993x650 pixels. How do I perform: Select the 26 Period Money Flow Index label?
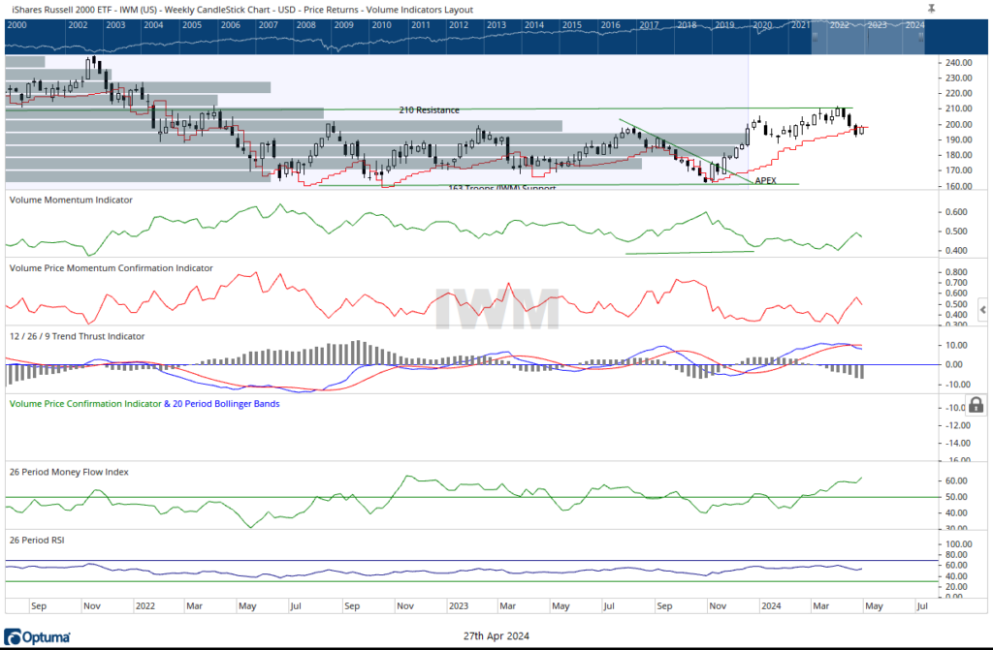68,472
